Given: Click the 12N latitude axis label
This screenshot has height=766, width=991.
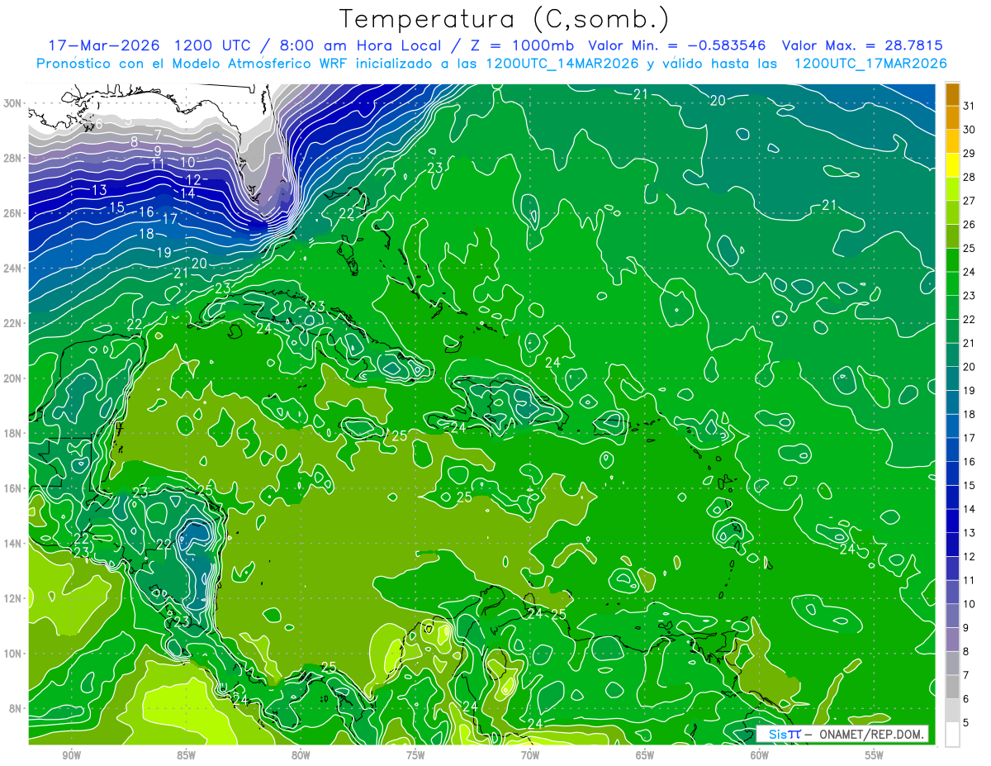Looking at the screenshot, I should click(x=14, y=598).
